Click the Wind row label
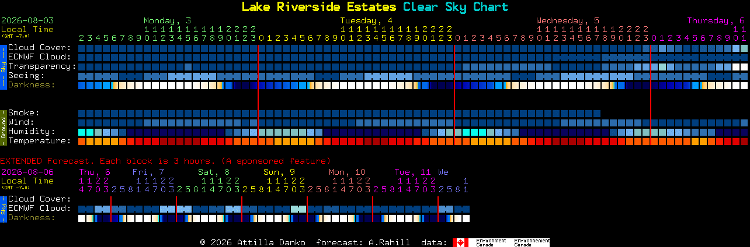This screenshot has height=247, width=750. [x=21, y=122]
